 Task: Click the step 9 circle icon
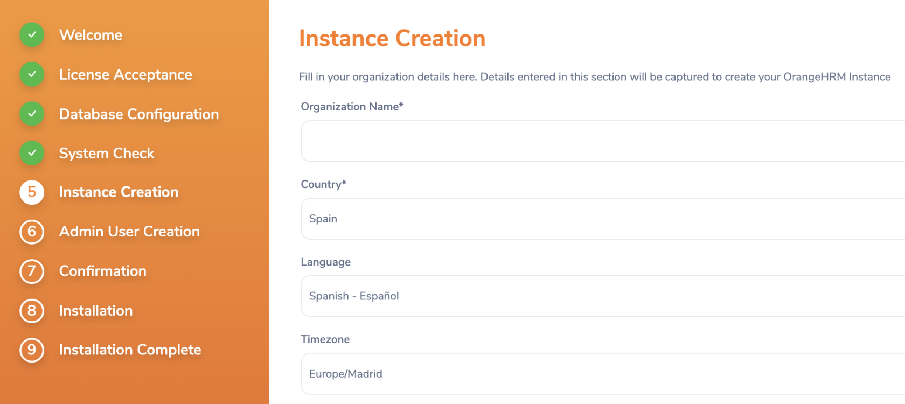32,350
